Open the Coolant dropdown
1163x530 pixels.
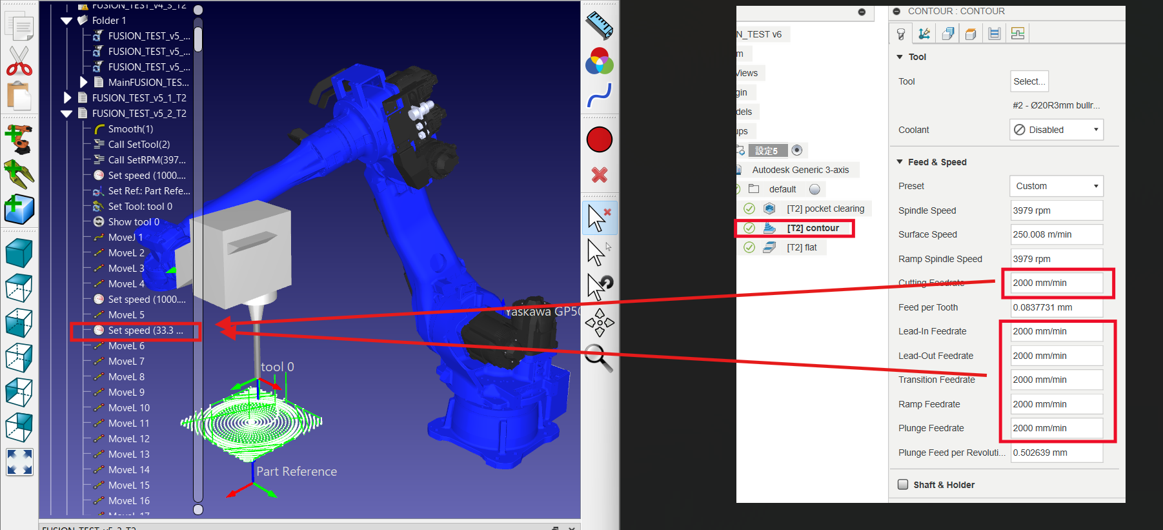[x=1056, y=130]
